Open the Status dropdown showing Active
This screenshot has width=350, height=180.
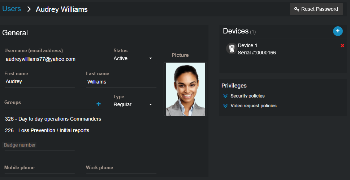tap(135, 59)
